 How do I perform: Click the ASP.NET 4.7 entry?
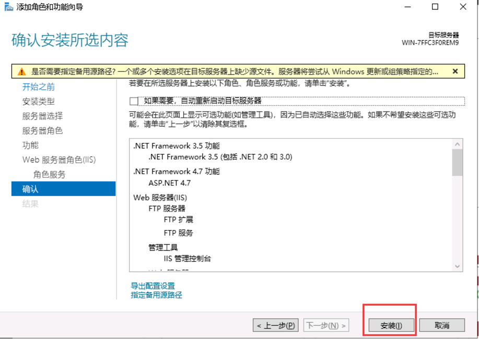click(x=170, y=183)
